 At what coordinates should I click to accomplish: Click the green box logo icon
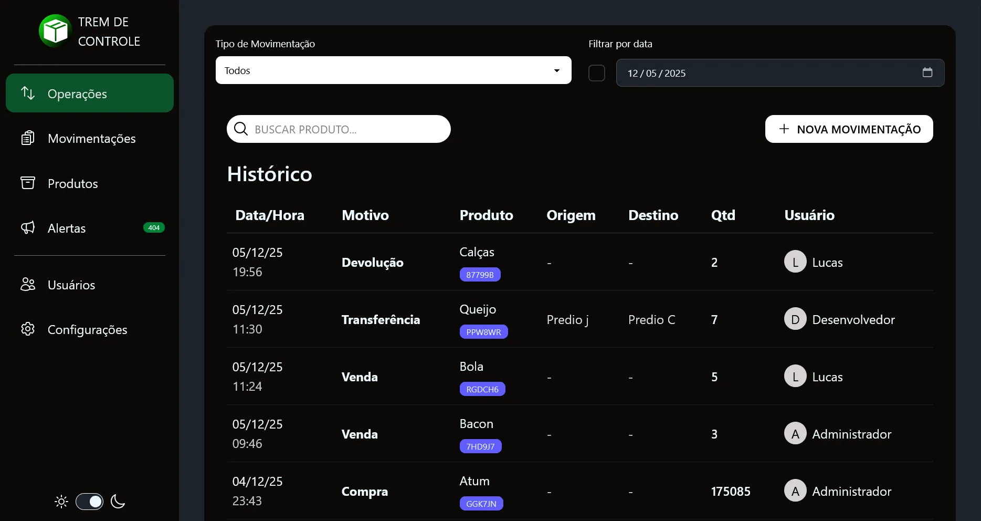[55, 31]
